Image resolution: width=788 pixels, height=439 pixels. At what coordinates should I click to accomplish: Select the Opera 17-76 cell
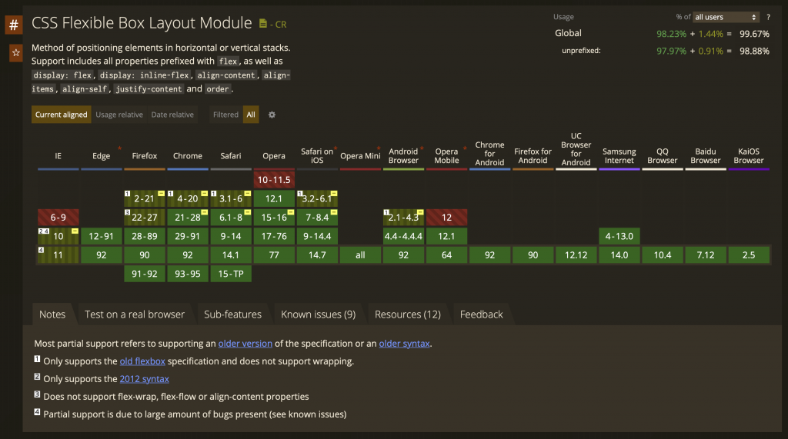(x=274, y=236)
